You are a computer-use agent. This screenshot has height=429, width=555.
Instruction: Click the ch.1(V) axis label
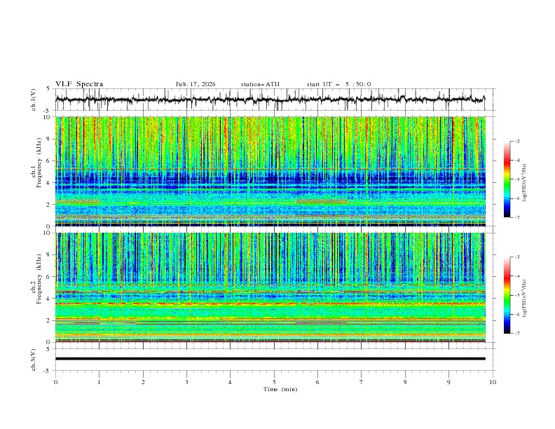pos(33,100)
